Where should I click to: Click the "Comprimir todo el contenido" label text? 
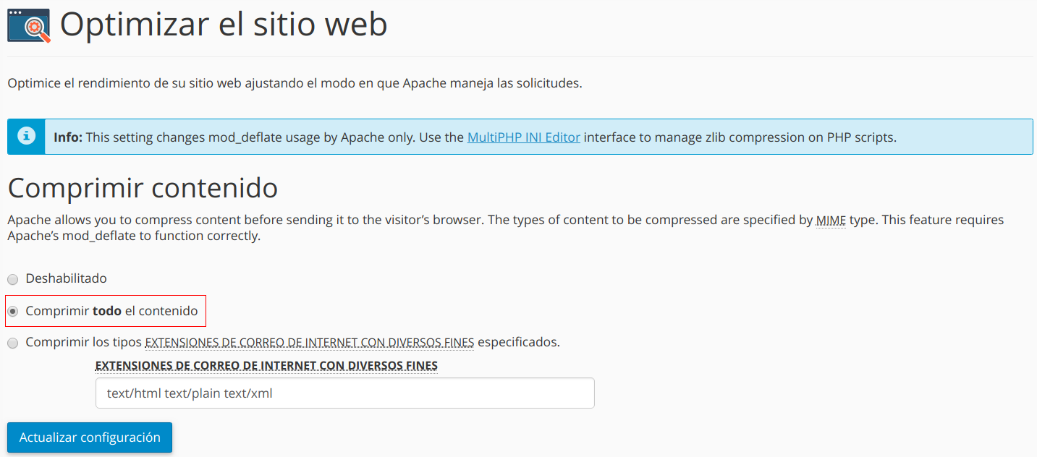[111, 311]
